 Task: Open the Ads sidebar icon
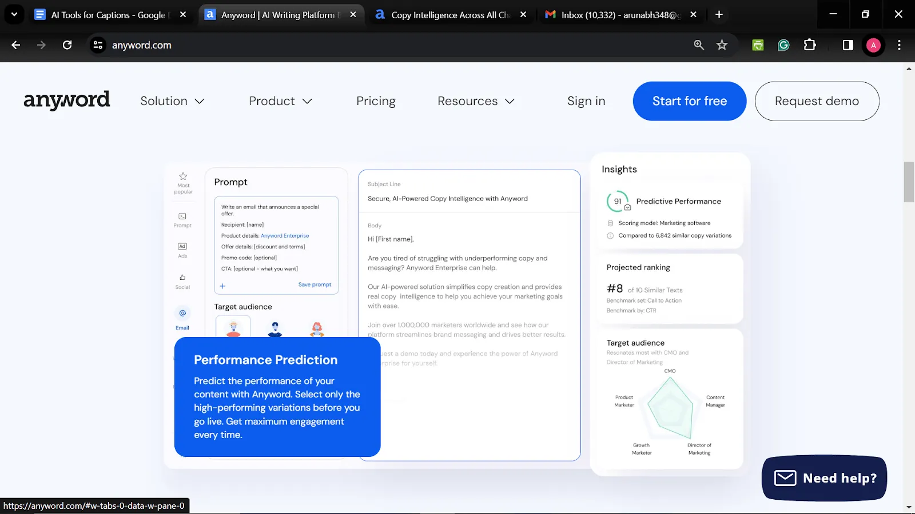coord(182,247)
